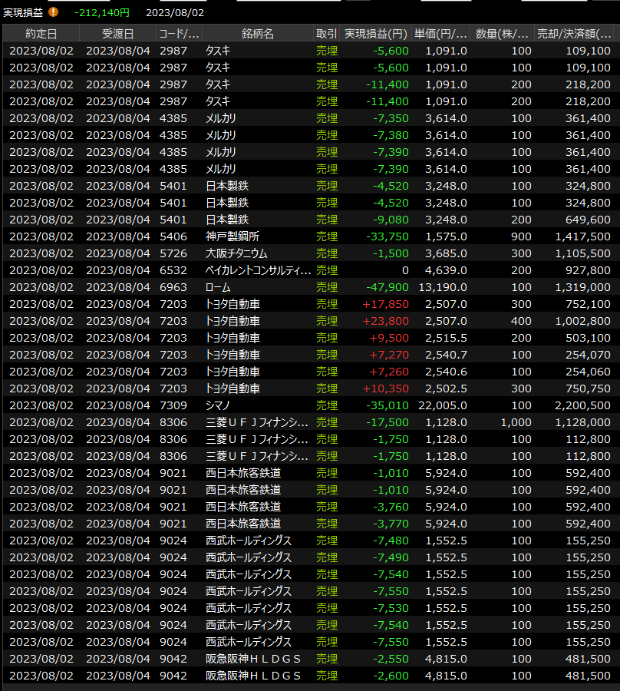
Task: Click the 銘柄名 column header
Action: (x=257, y=34)
